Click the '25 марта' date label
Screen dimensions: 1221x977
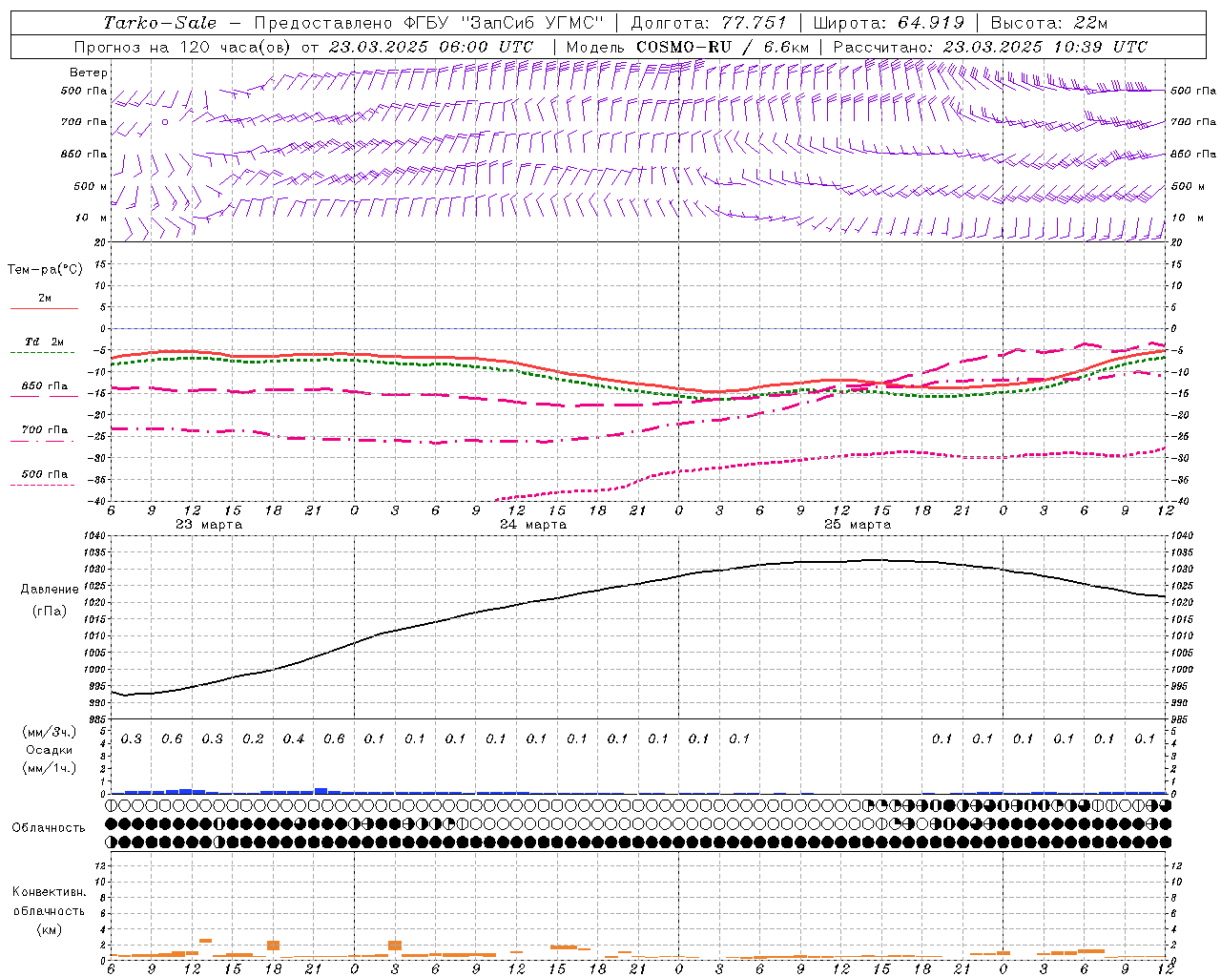point(858,525)
